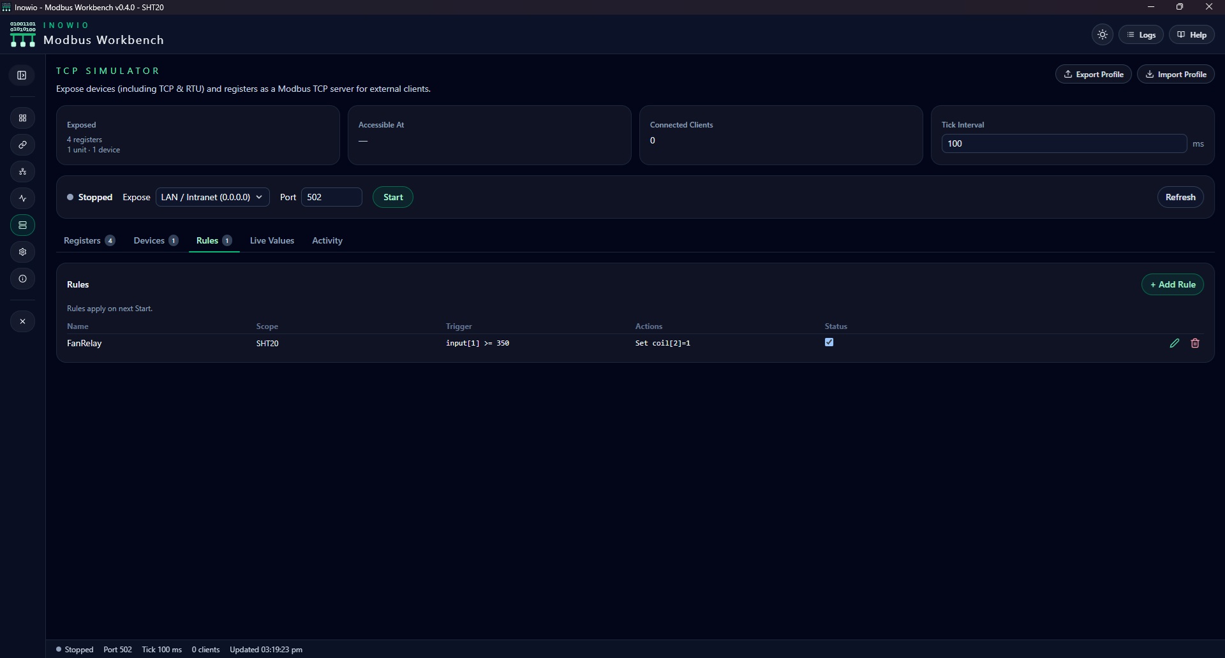Click the Actions column header

649,326
